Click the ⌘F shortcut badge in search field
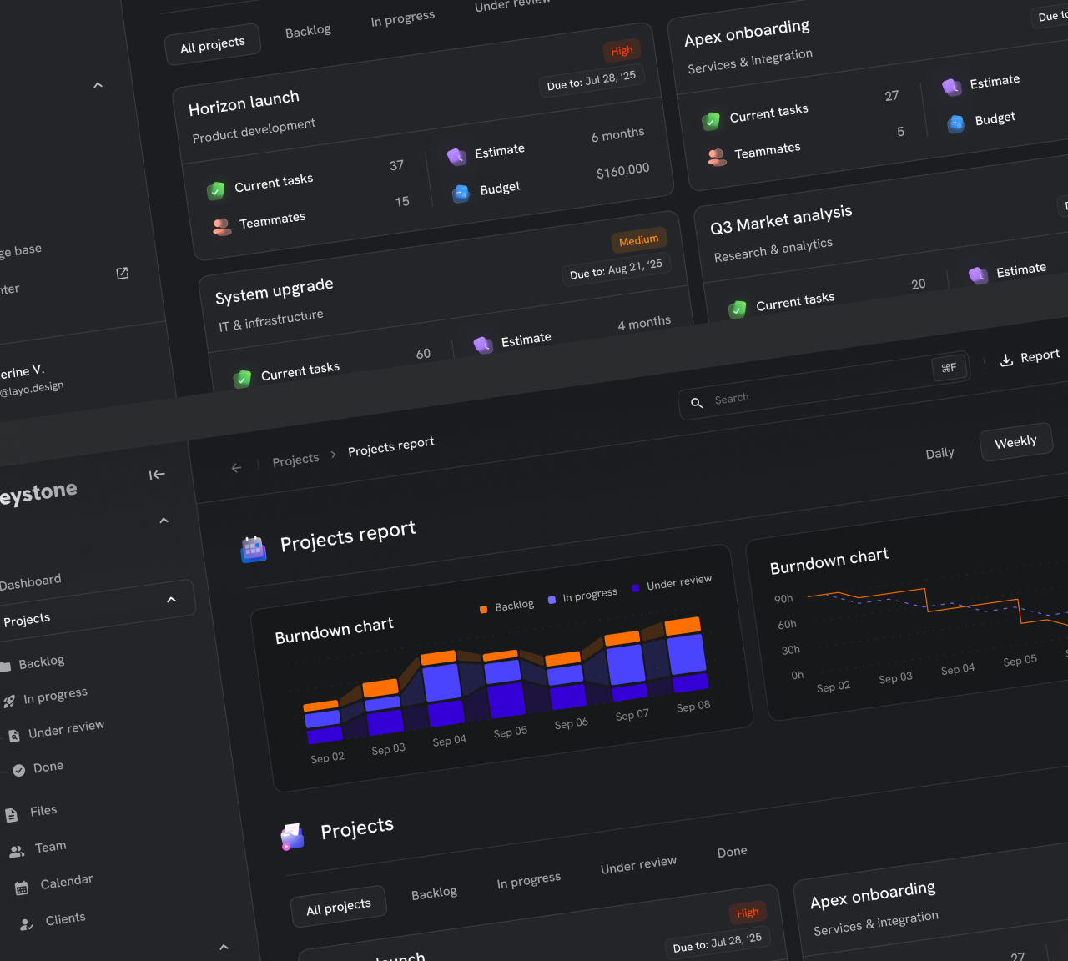Screen dimensions: 1068x961 tap(950, 368)
